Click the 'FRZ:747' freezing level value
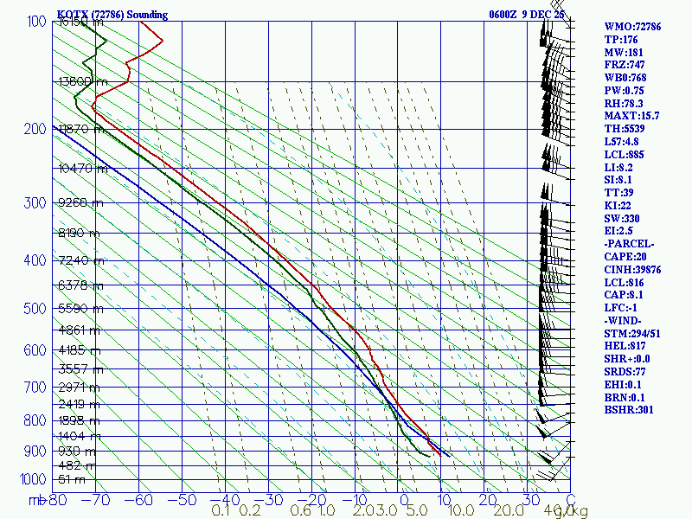Viewport: 692px width, 519px height. click(625, 65)
